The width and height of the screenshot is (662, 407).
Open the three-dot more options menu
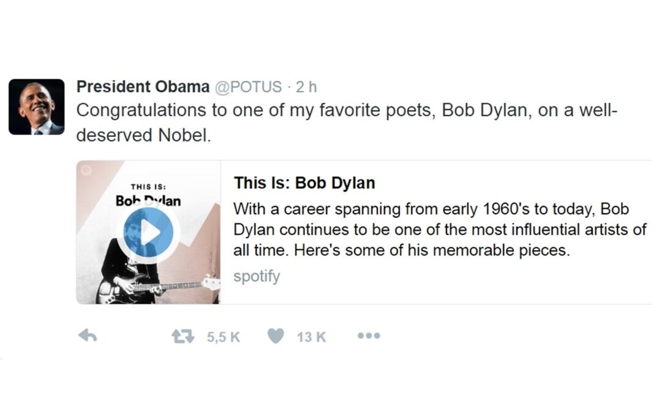click(369, 335)
